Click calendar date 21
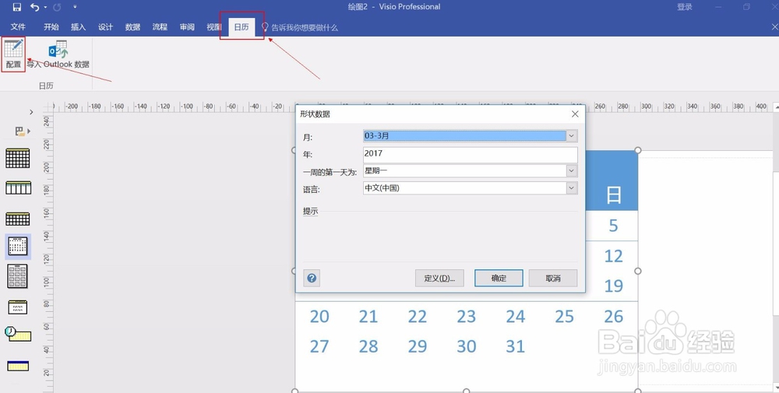Viewport: 779px width, 393px height. click(368, 316)
